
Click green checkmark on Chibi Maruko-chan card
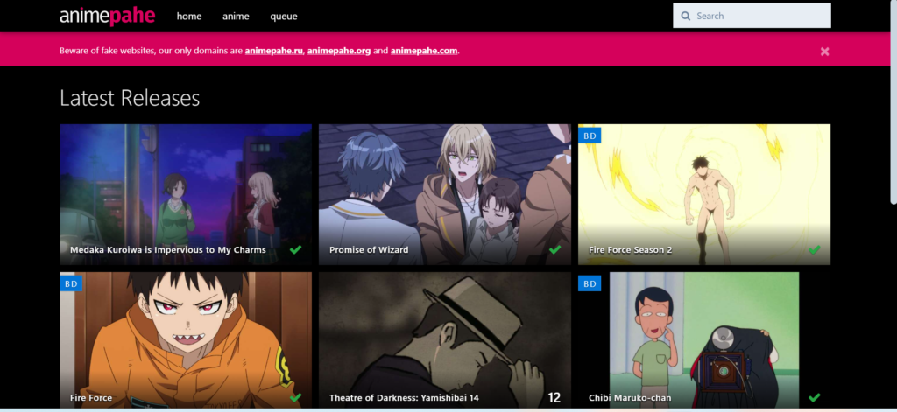[x=814, y=398]
